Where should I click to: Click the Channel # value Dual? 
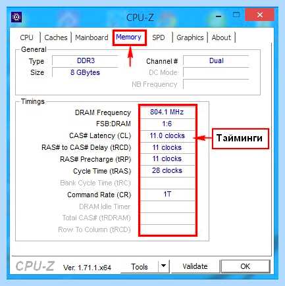[217, 60]
